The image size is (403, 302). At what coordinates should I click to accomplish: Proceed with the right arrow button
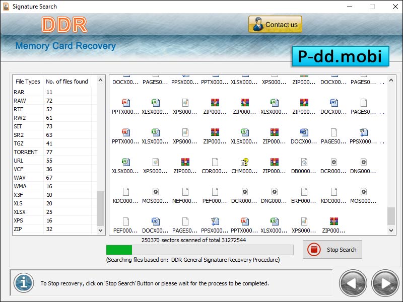pyautogui.click(x=385, y=283)
